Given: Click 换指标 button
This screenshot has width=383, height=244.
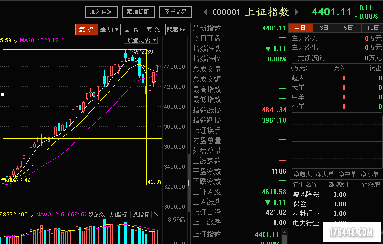Looking at the screenshot, I should click(141, 215).
